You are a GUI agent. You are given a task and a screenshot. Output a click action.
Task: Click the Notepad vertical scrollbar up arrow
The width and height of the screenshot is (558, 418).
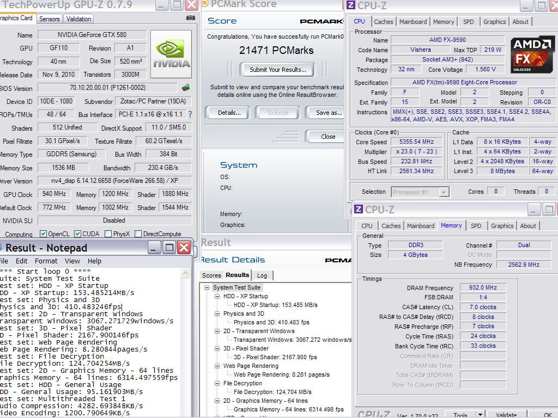pyautogui.click(x=186, y=273)
